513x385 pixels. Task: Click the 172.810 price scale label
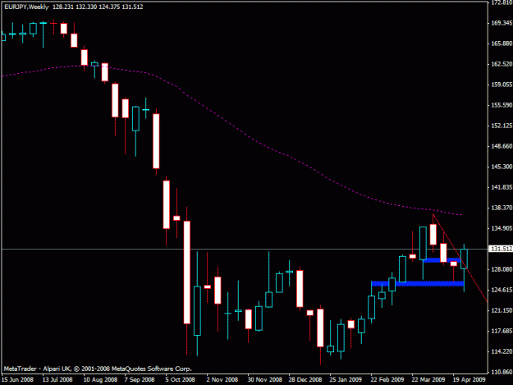502,3
